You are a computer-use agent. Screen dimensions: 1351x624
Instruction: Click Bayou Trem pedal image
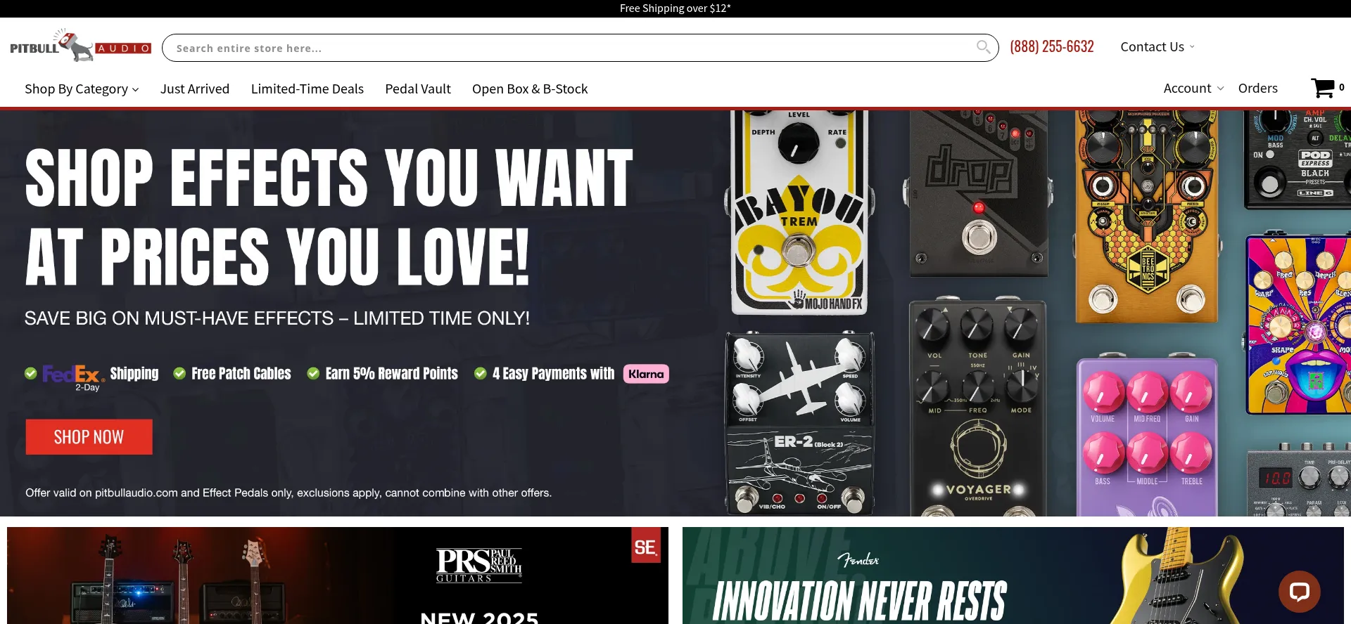click(x=799, y=212)
